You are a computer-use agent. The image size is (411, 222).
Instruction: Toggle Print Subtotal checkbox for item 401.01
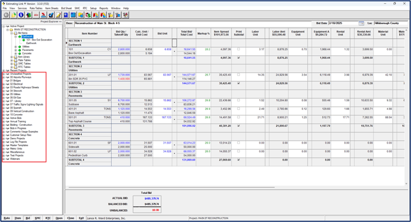[x=239, y=109]
